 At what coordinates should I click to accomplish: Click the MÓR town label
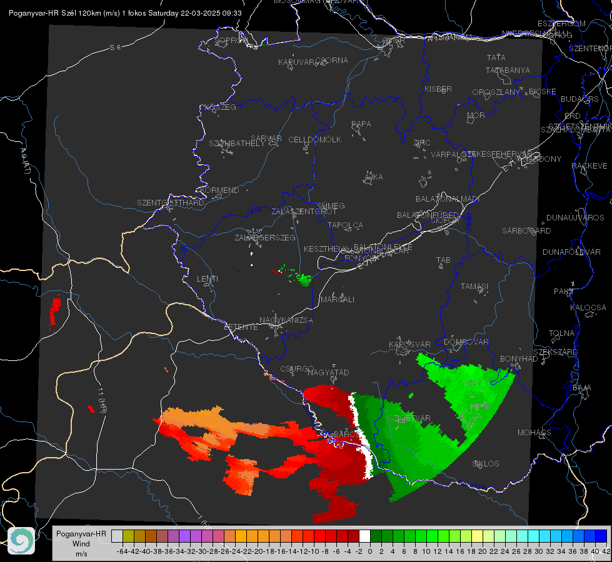[476, 115]
